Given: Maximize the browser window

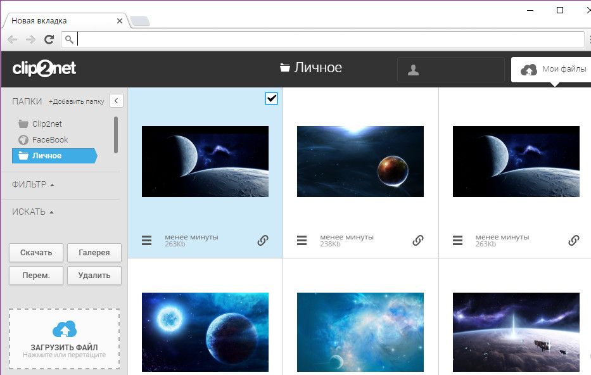Looking at the screenshot, I should tap(560, 10).
